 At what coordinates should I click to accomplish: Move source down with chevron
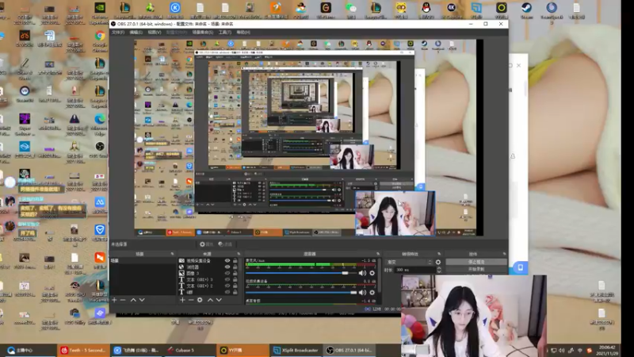(x=219, y=300)
